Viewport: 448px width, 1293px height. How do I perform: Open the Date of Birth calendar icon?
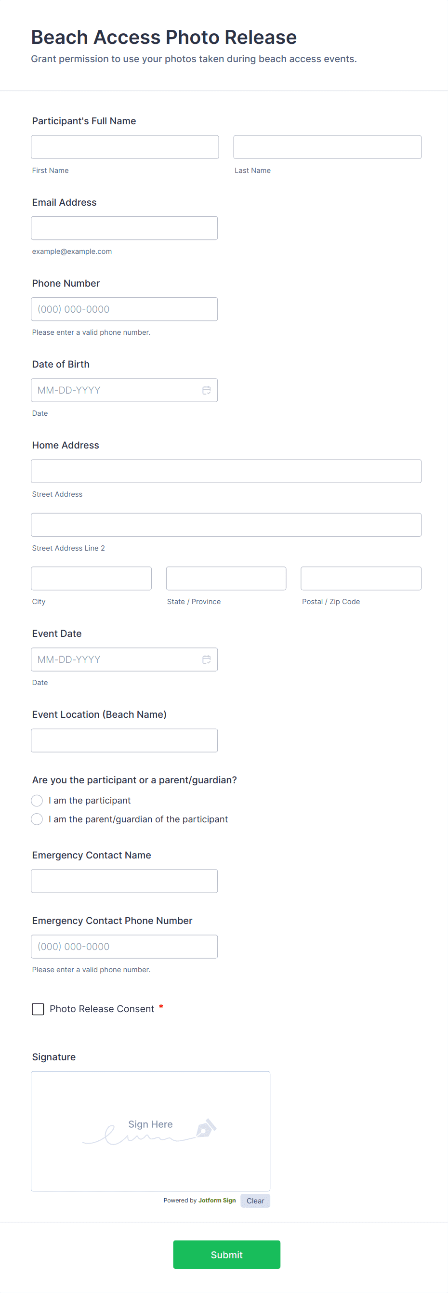pos(206,390)
